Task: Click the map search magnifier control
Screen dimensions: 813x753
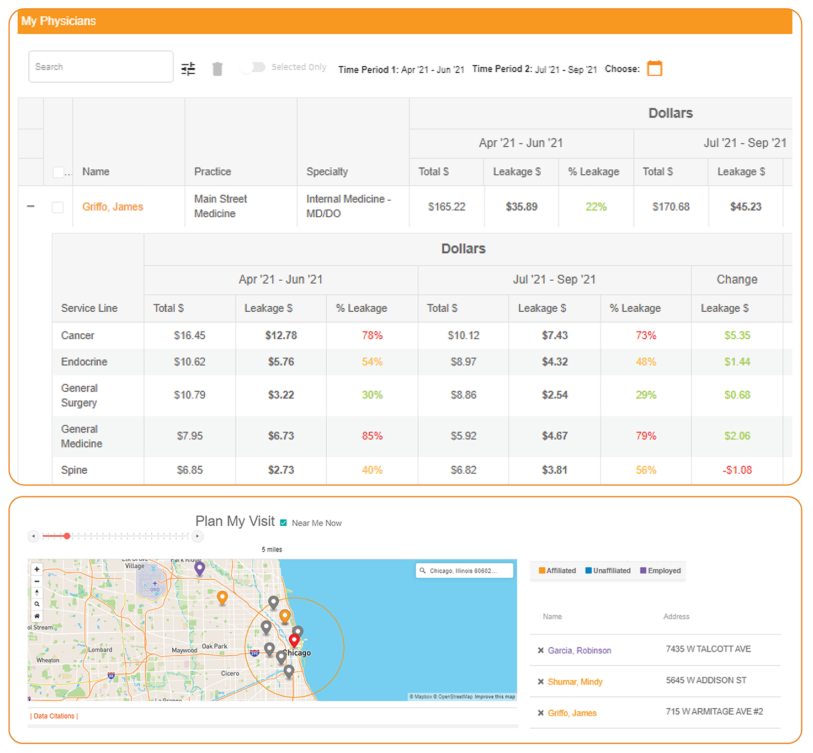Action: coord(37,605)
